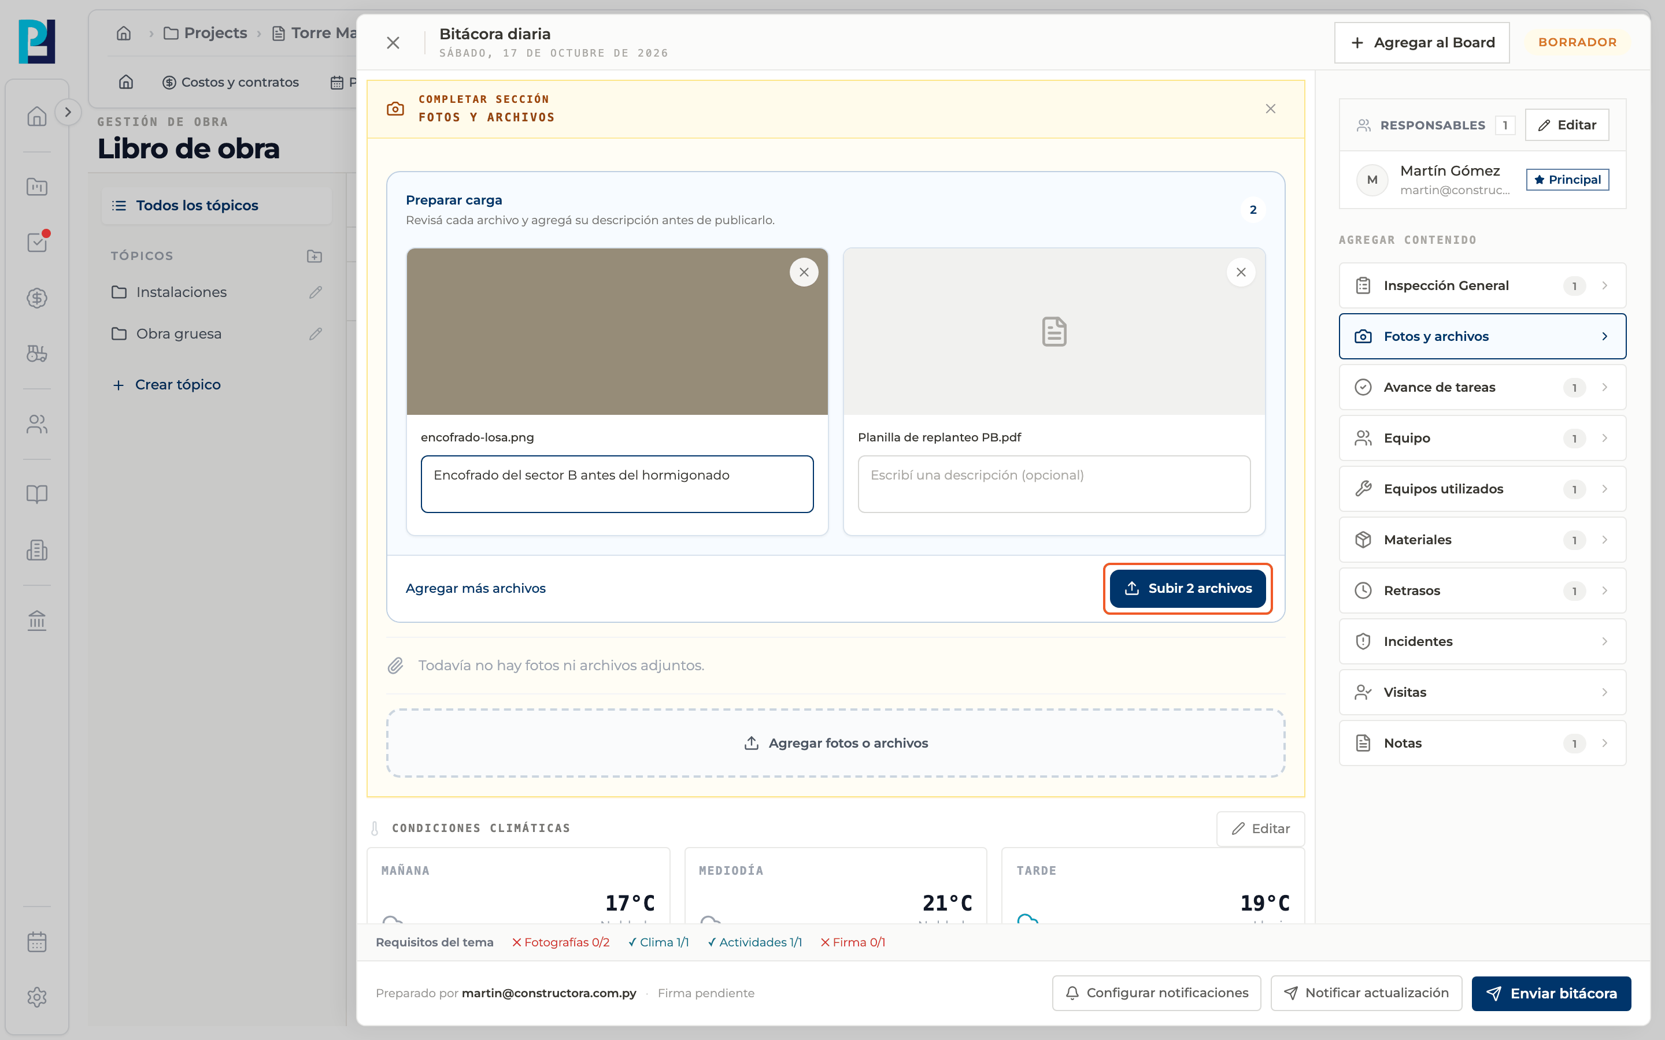
Task: Open the dollar costs icon in sidebar
Action: 37,298
